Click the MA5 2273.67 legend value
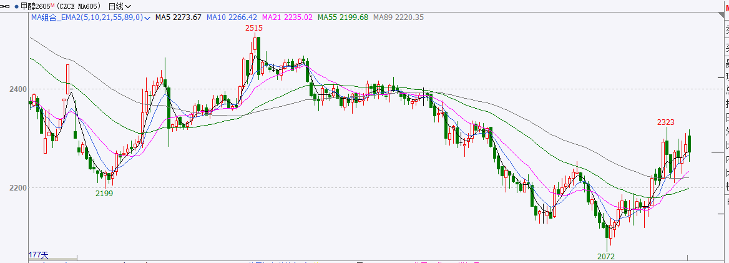729x263 pixels. [x=178, y=17]
